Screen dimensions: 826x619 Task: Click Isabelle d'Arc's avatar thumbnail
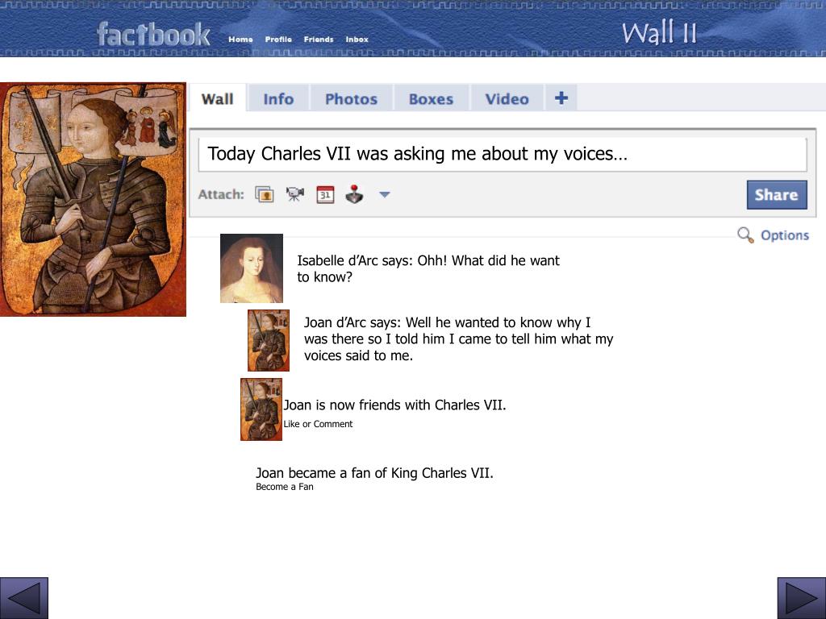tap(252, 268)
